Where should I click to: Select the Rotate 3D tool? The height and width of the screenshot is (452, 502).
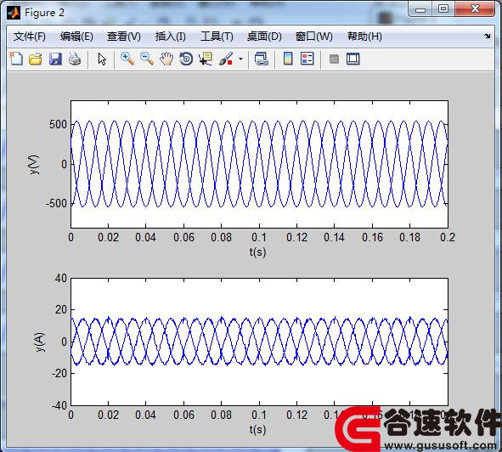click(x=186, y=59)
